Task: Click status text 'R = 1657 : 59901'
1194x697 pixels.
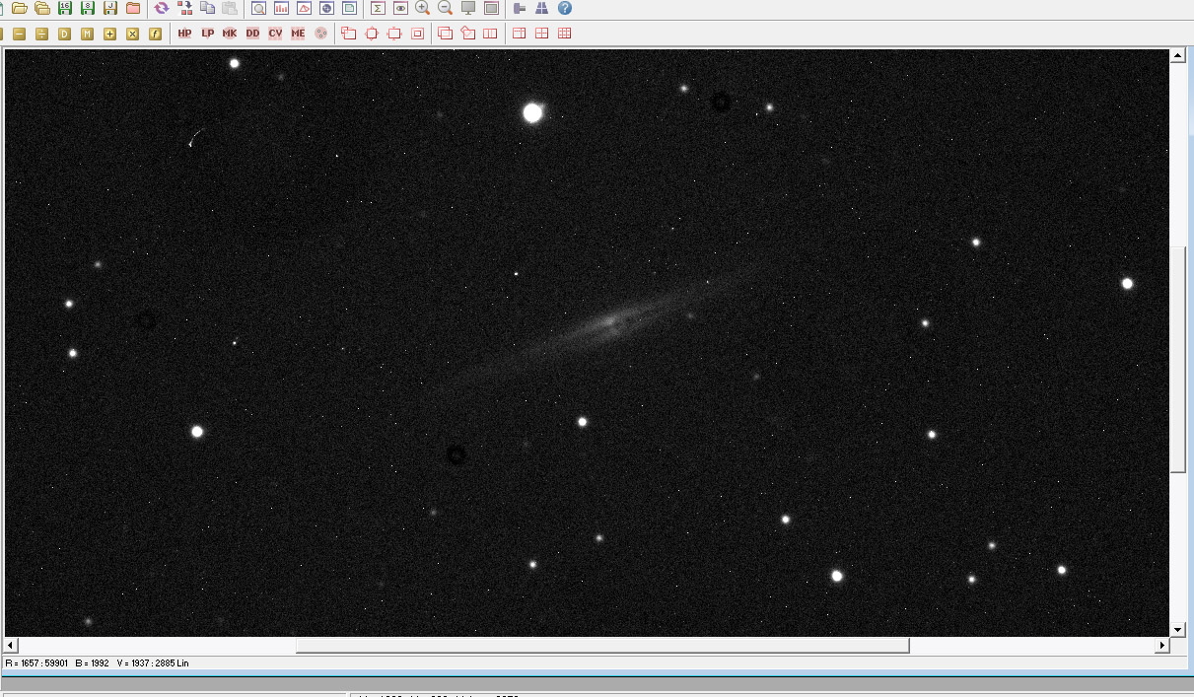Action: (36, 663)
